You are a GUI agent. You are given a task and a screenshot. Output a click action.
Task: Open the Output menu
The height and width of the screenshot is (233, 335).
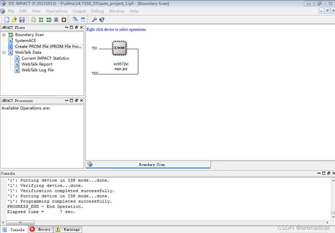click(x=79, y=11)
